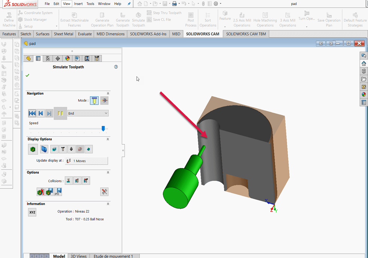This screenshot has width=368, height=258.
Task: Open simulation settings tools icon
Action: [104, 192]
